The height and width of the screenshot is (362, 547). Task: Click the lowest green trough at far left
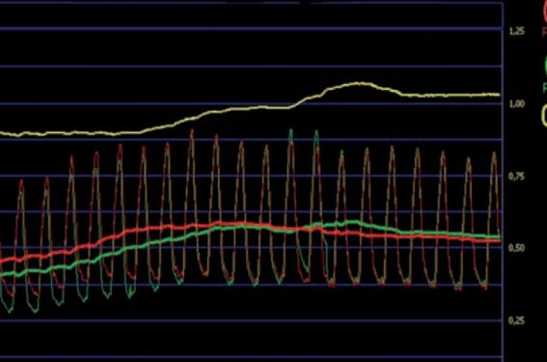point(10,309)
